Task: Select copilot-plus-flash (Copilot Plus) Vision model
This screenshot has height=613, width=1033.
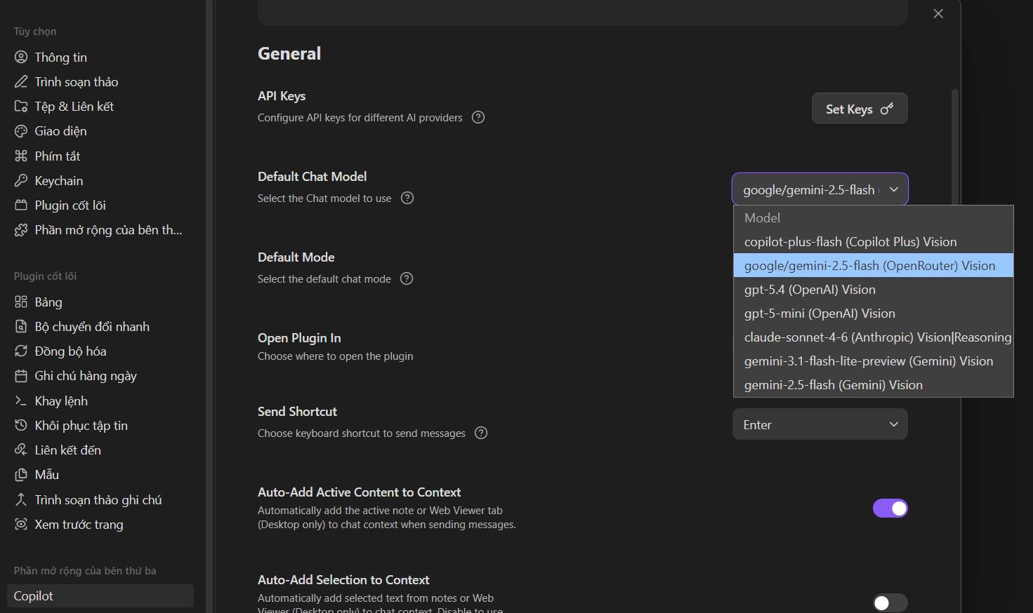Action: [874, 241]
